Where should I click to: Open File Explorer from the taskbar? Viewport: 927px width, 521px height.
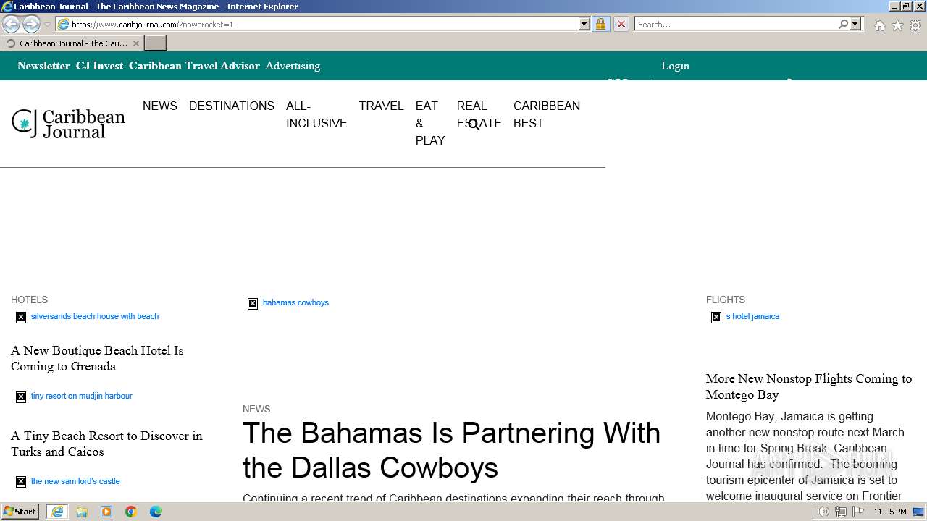point(82,512)
